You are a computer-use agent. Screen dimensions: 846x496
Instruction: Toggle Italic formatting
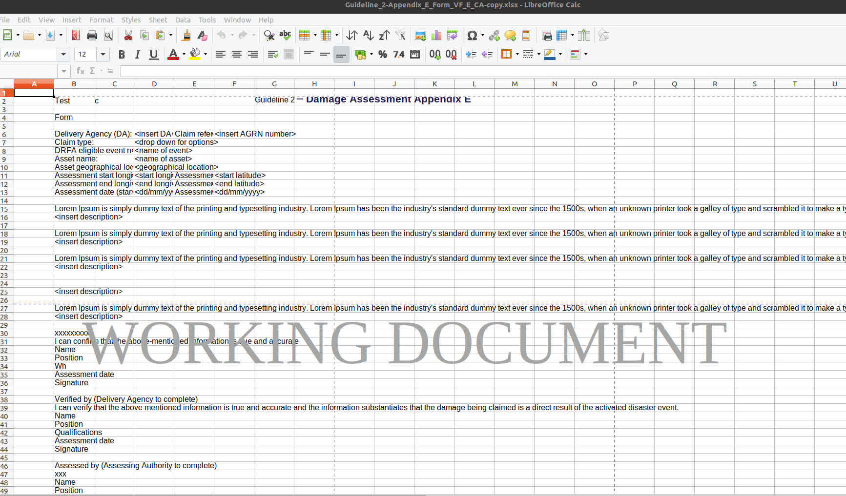coord(138,54)
